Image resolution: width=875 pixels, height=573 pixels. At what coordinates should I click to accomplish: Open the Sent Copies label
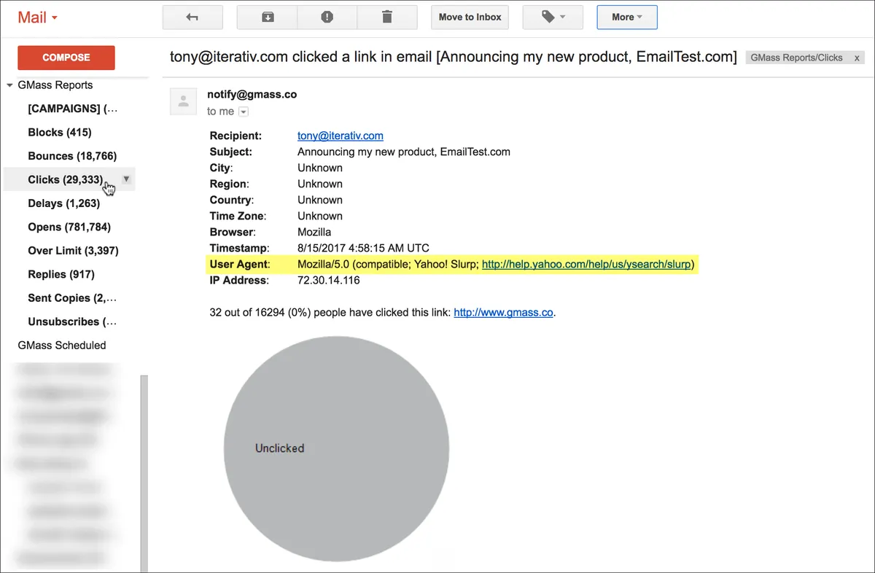[72, 297]
